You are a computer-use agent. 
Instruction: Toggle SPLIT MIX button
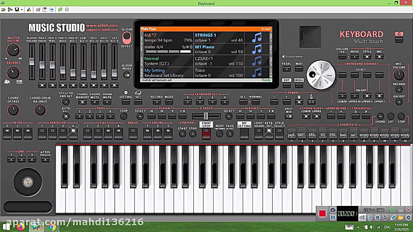click(x=289, y=116)
